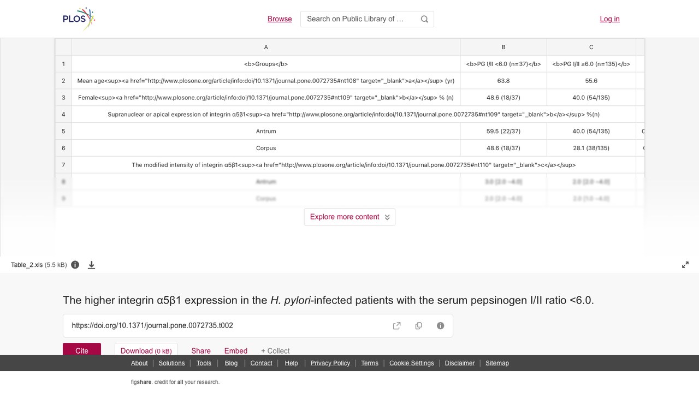Image resolution: width=699 pixels, height=393 pixels.
Task: Click the + Collect button
Action: coord(275,351)
